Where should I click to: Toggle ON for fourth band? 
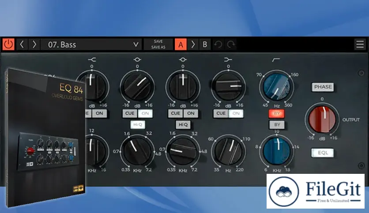coord(236,113)
